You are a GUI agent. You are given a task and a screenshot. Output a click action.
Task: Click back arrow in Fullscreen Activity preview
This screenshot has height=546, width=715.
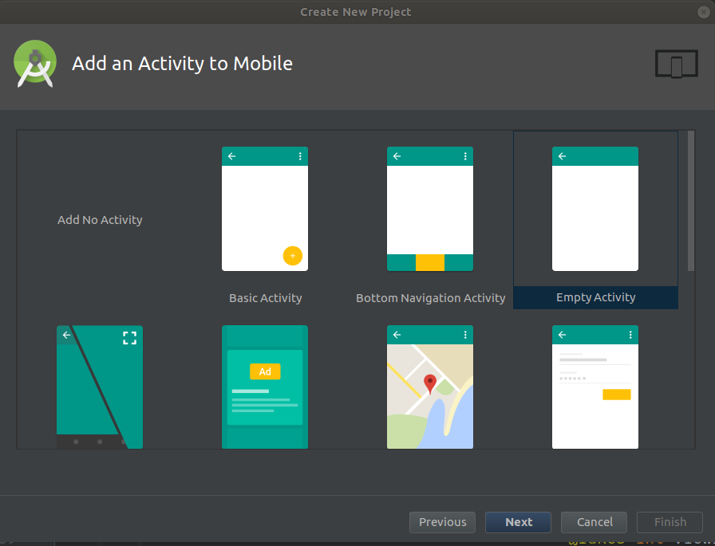(x=66, y=335)
